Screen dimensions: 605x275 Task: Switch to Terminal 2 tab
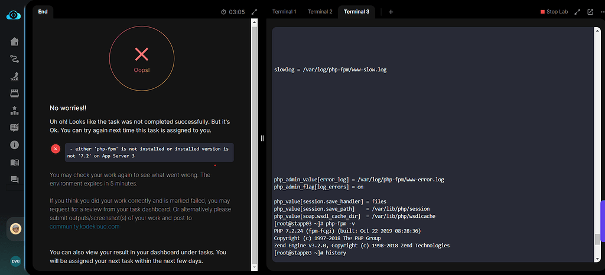click(x=320, y=12)
